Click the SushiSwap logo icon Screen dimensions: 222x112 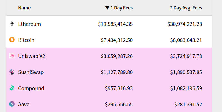coord(12,72)
